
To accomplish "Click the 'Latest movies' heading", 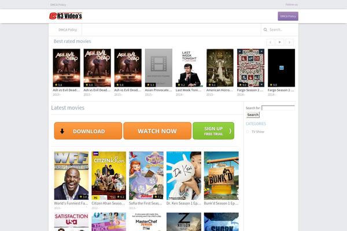I will click(68, 107).
